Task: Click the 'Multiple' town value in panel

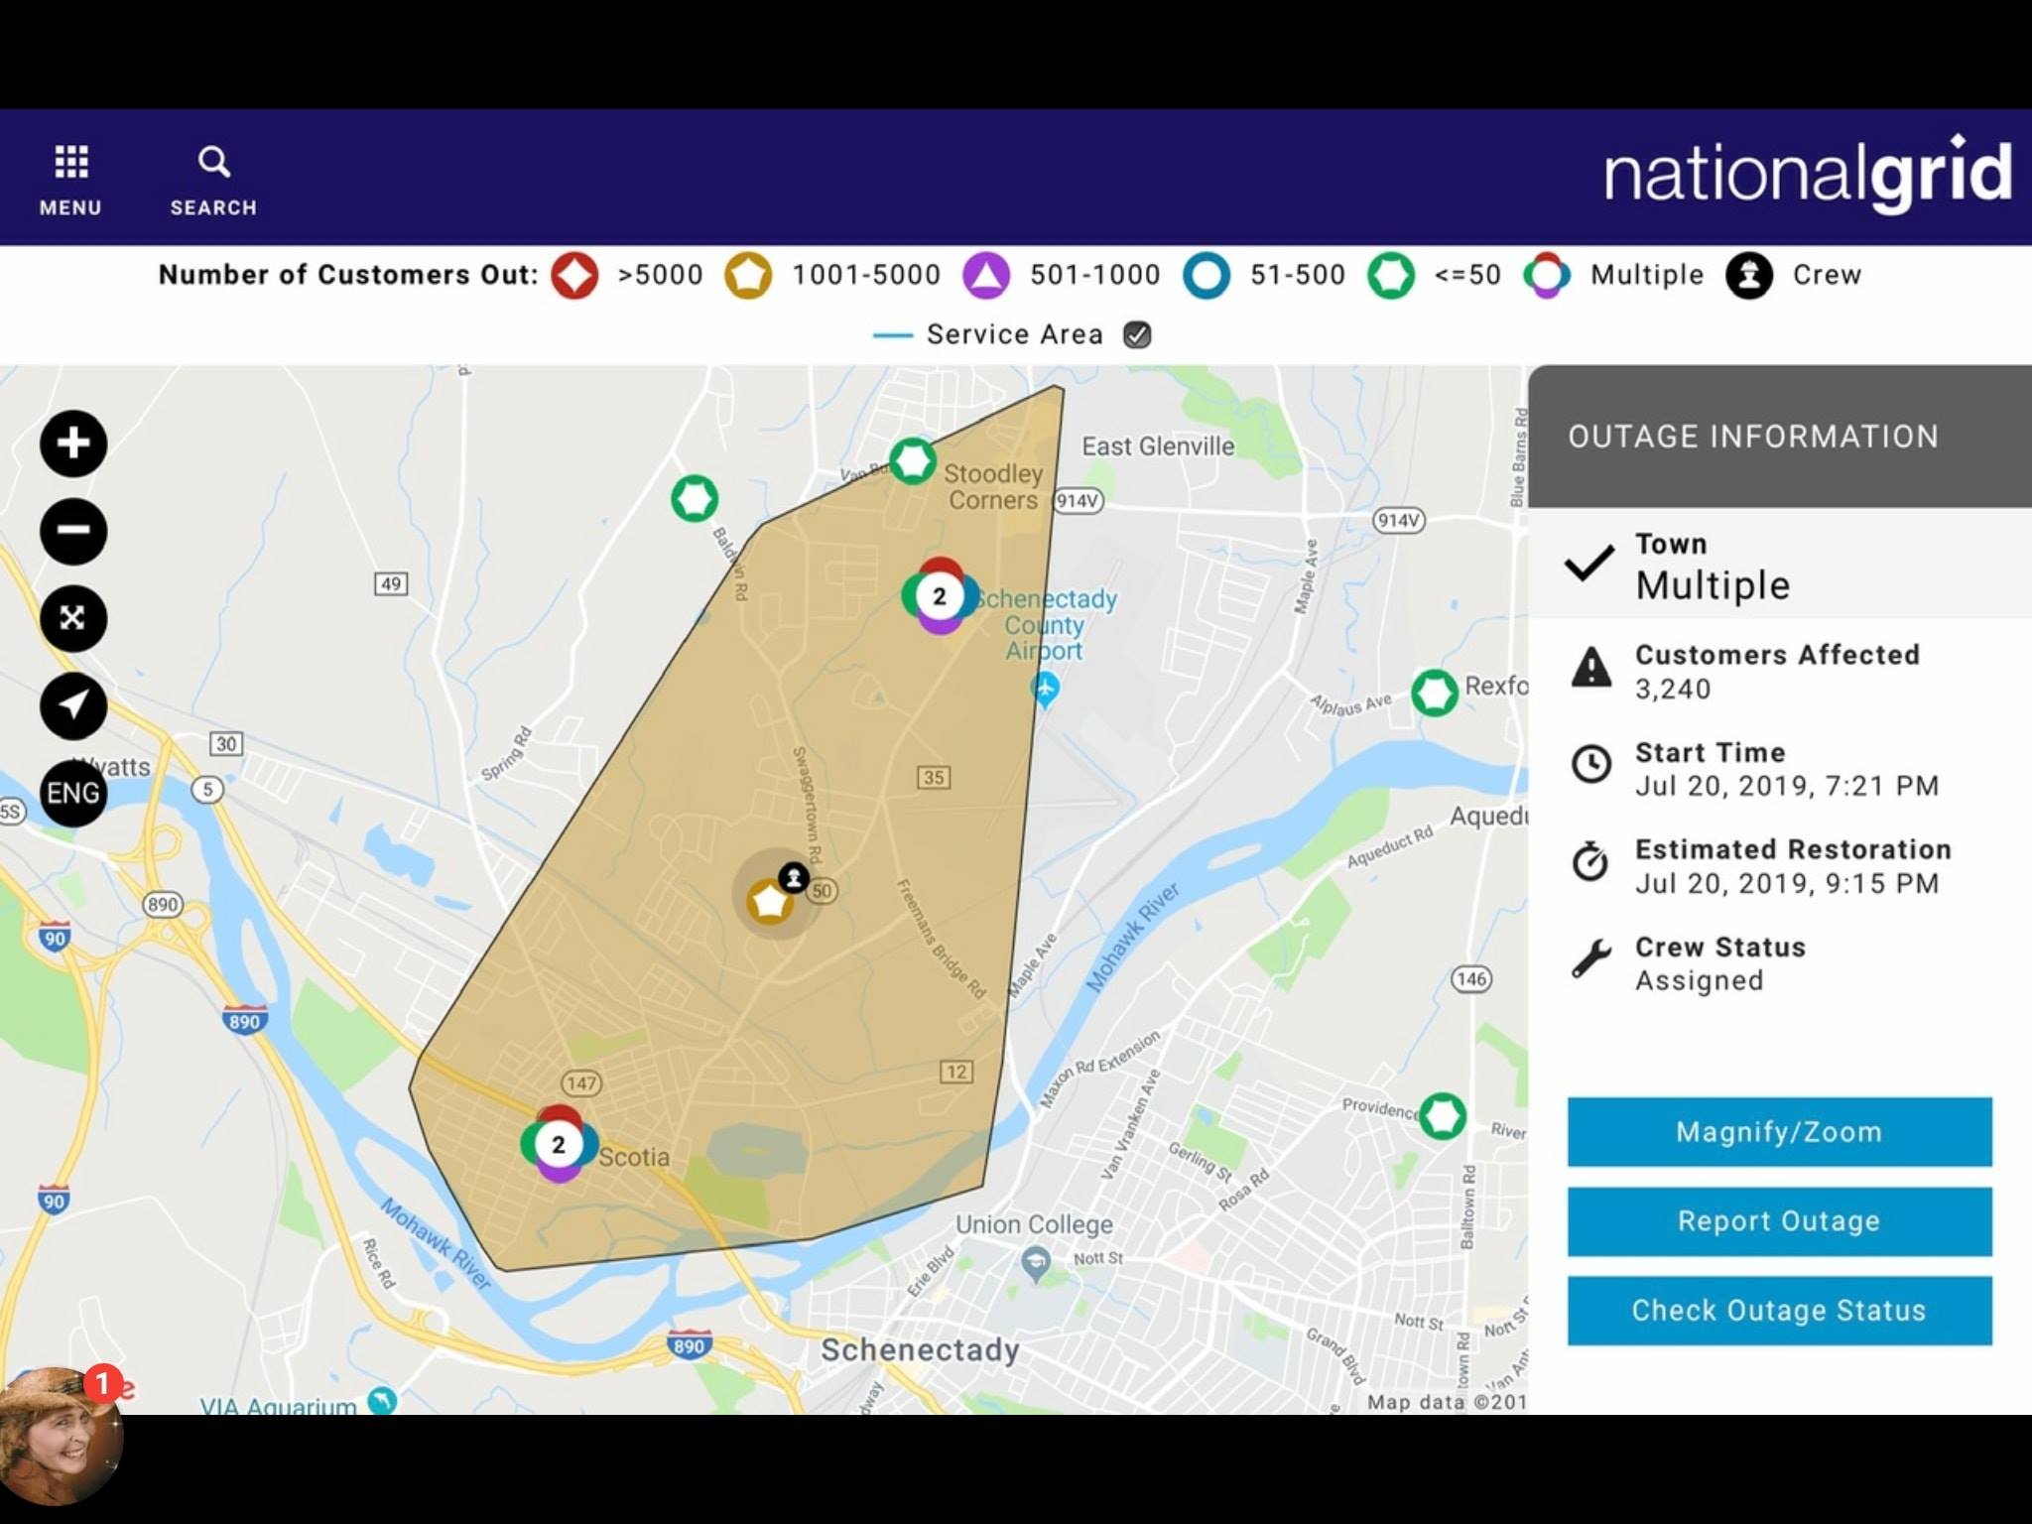Action: (x=1714, y=585)
